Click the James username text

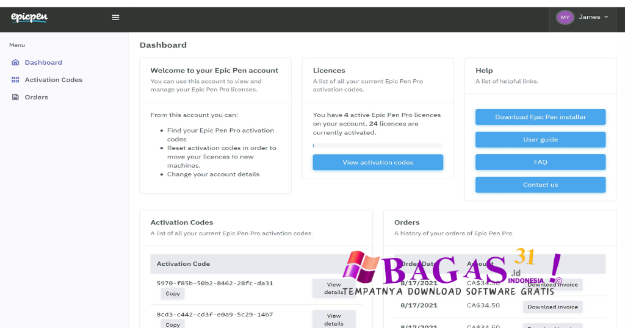click(x=590, y=16)
